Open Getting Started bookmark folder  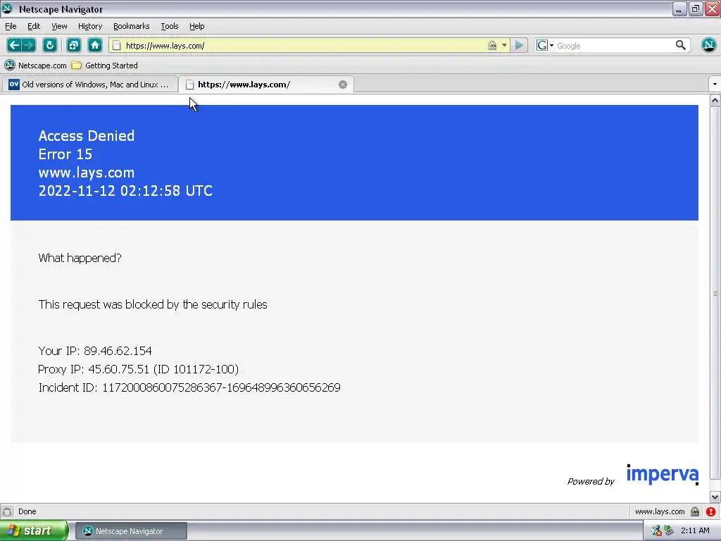[x=105, y=66]
